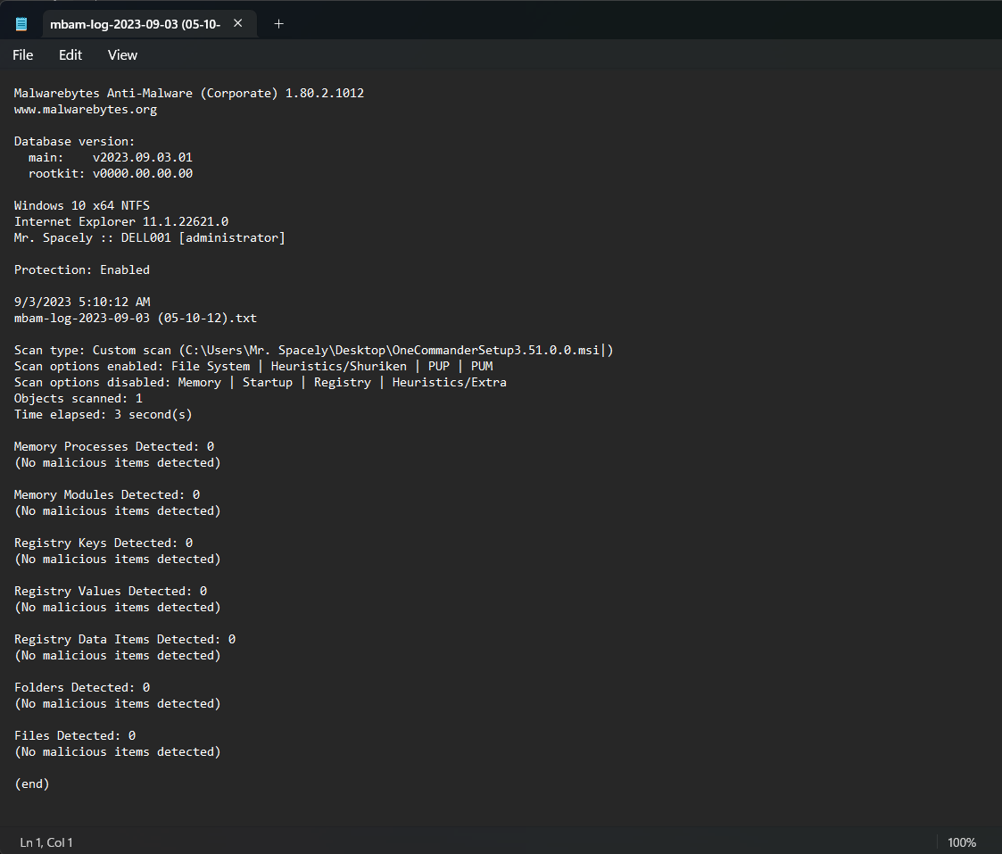This screenshot has height=854, width=1002.
Task: Click the Notepad app icon in title bar
Action: coord(21,24)
